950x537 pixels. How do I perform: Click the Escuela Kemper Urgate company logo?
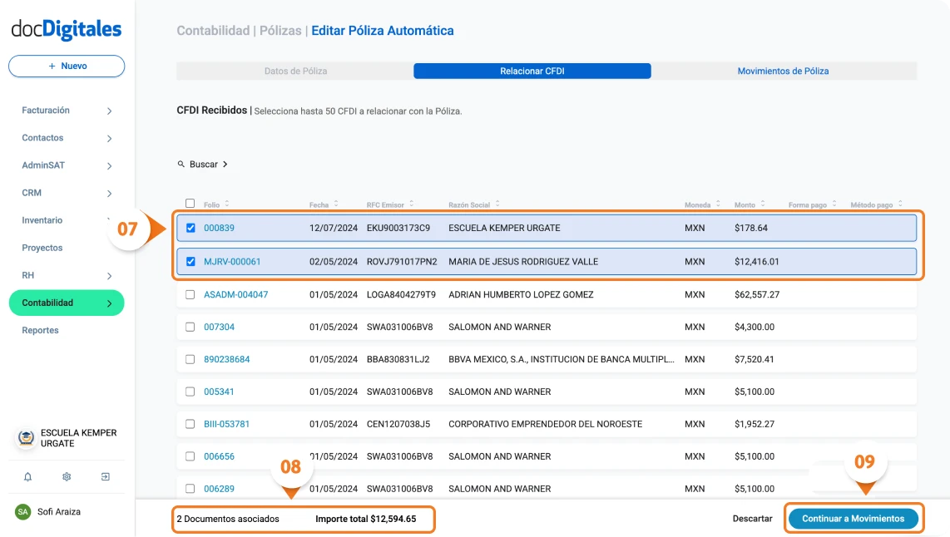(x=25, y=436)
